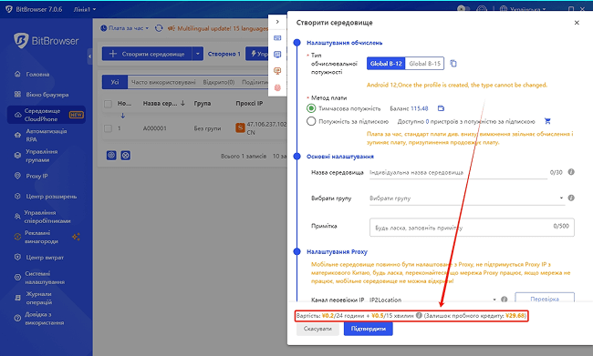Switch to the Відкрито(0) tab
593x356 pixels.
[219, 82]
